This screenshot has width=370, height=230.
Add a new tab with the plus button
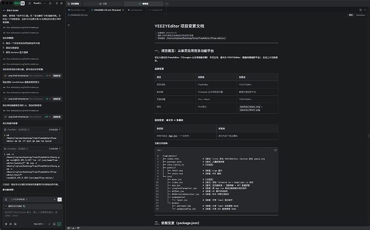click(167, 4)
